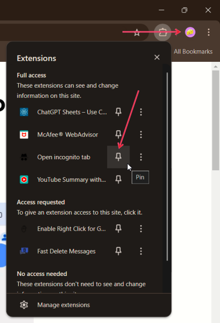Open more options for McAfee WebAdvisor
The width and height of the screenshot is (220, 323).
141,134
